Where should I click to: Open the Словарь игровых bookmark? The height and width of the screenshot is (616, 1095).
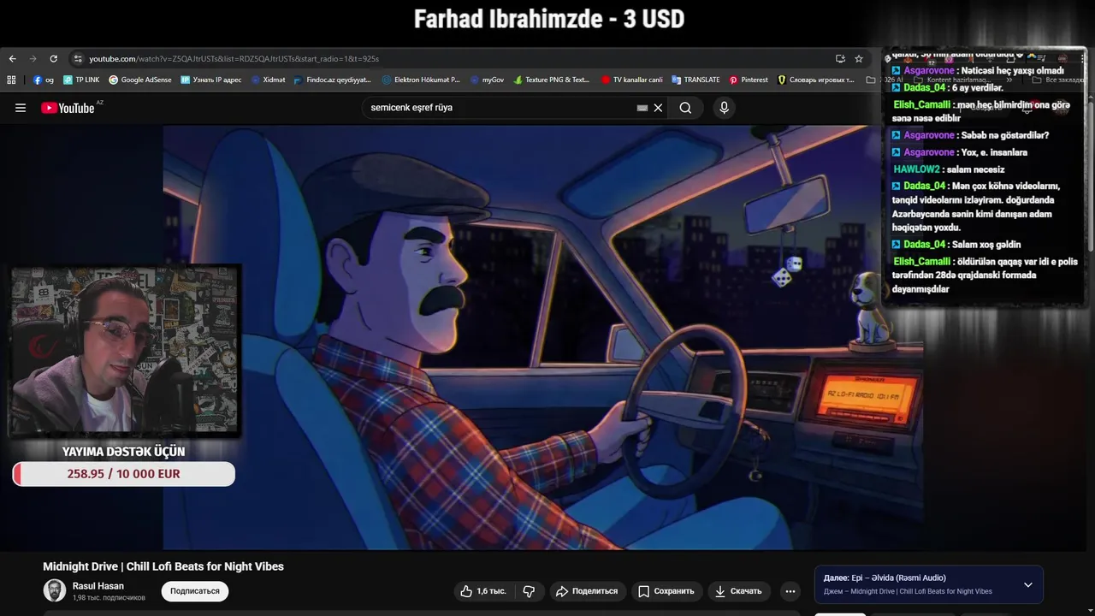815,80
